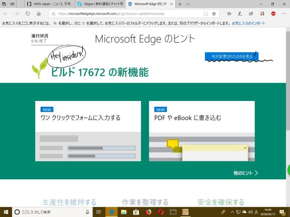This screenshot has width=290, height=217.
Task: Add page to favorites star icon
Action: point(214,14)
